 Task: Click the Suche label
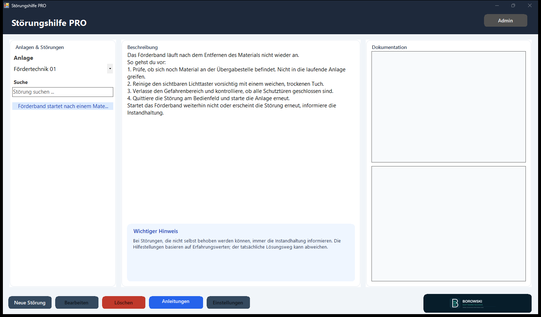coord(21,82)
